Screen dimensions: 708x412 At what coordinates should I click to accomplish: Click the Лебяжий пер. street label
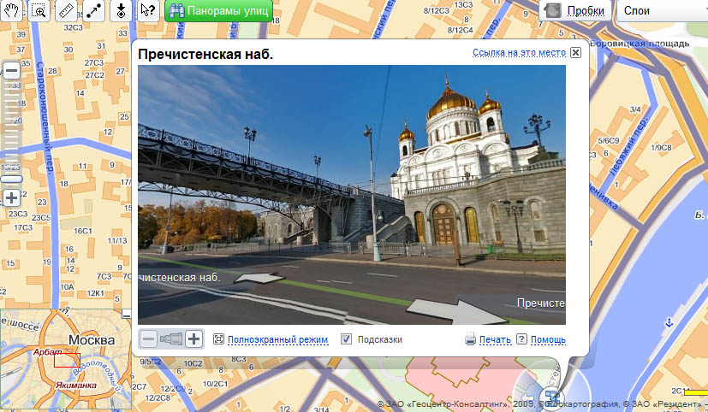point(629,146)
